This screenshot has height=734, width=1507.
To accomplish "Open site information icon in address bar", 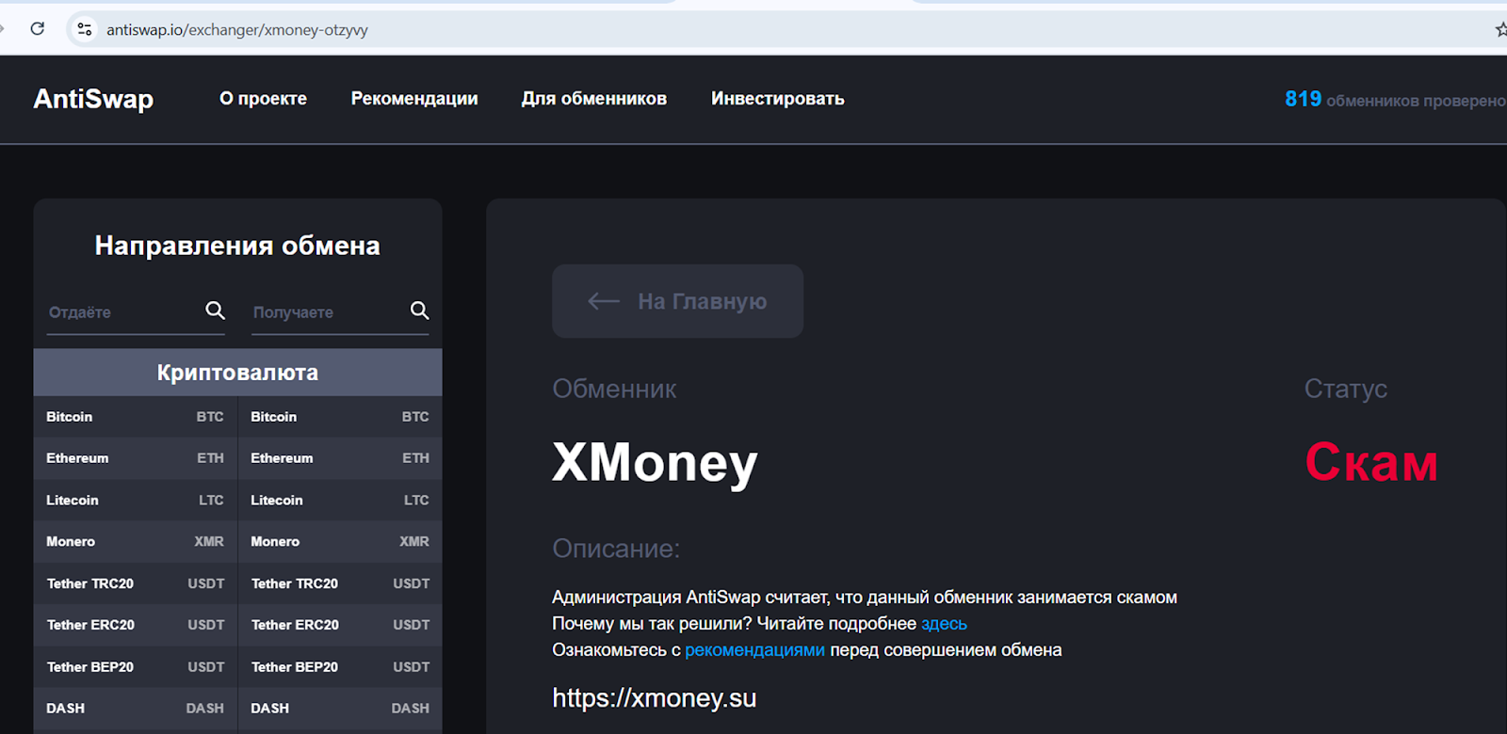I will point(85,29).
